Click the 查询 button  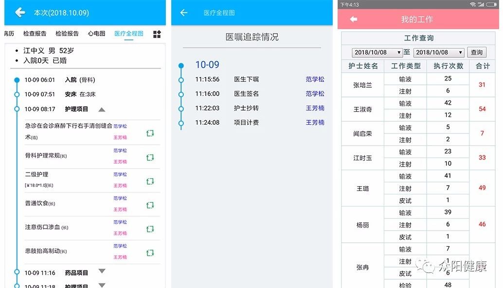[477, 53]
